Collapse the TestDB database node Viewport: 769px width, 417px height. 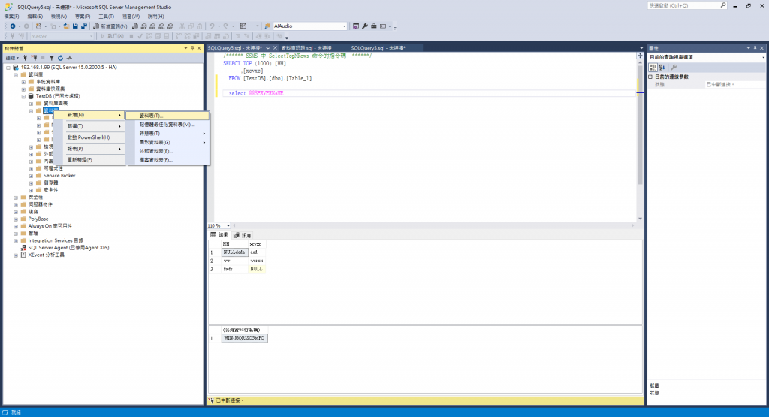click(x=23, y=97)
